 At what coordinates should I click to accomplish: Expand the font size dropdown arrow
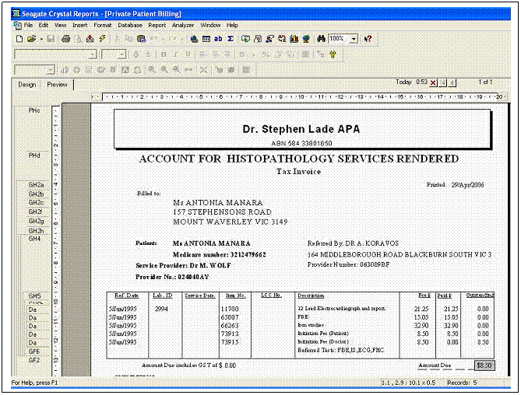(122, 54)
